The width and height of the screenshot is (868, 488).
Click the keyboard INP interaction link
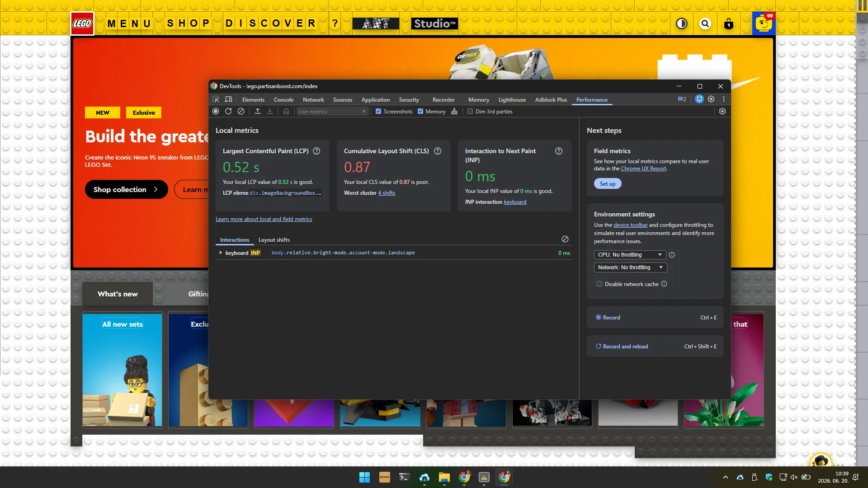[x=515, y=202]
